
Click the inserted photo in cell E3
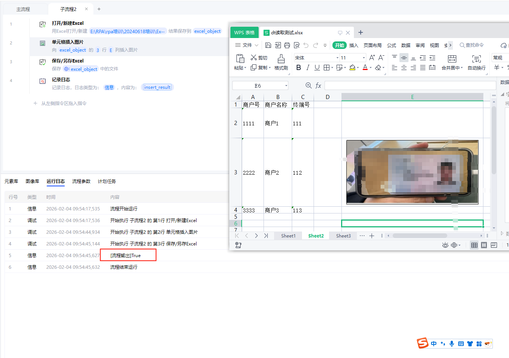(x=412, y=172)
